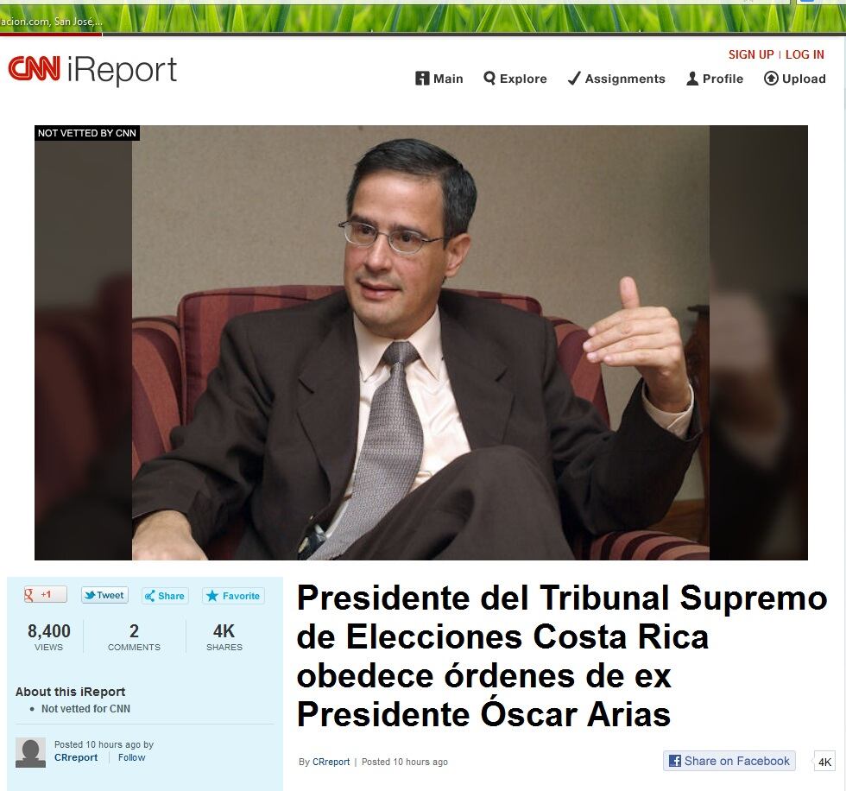The image size is (846, 791).
Task: Click the CNN logo icon
Action: (34, 69)
